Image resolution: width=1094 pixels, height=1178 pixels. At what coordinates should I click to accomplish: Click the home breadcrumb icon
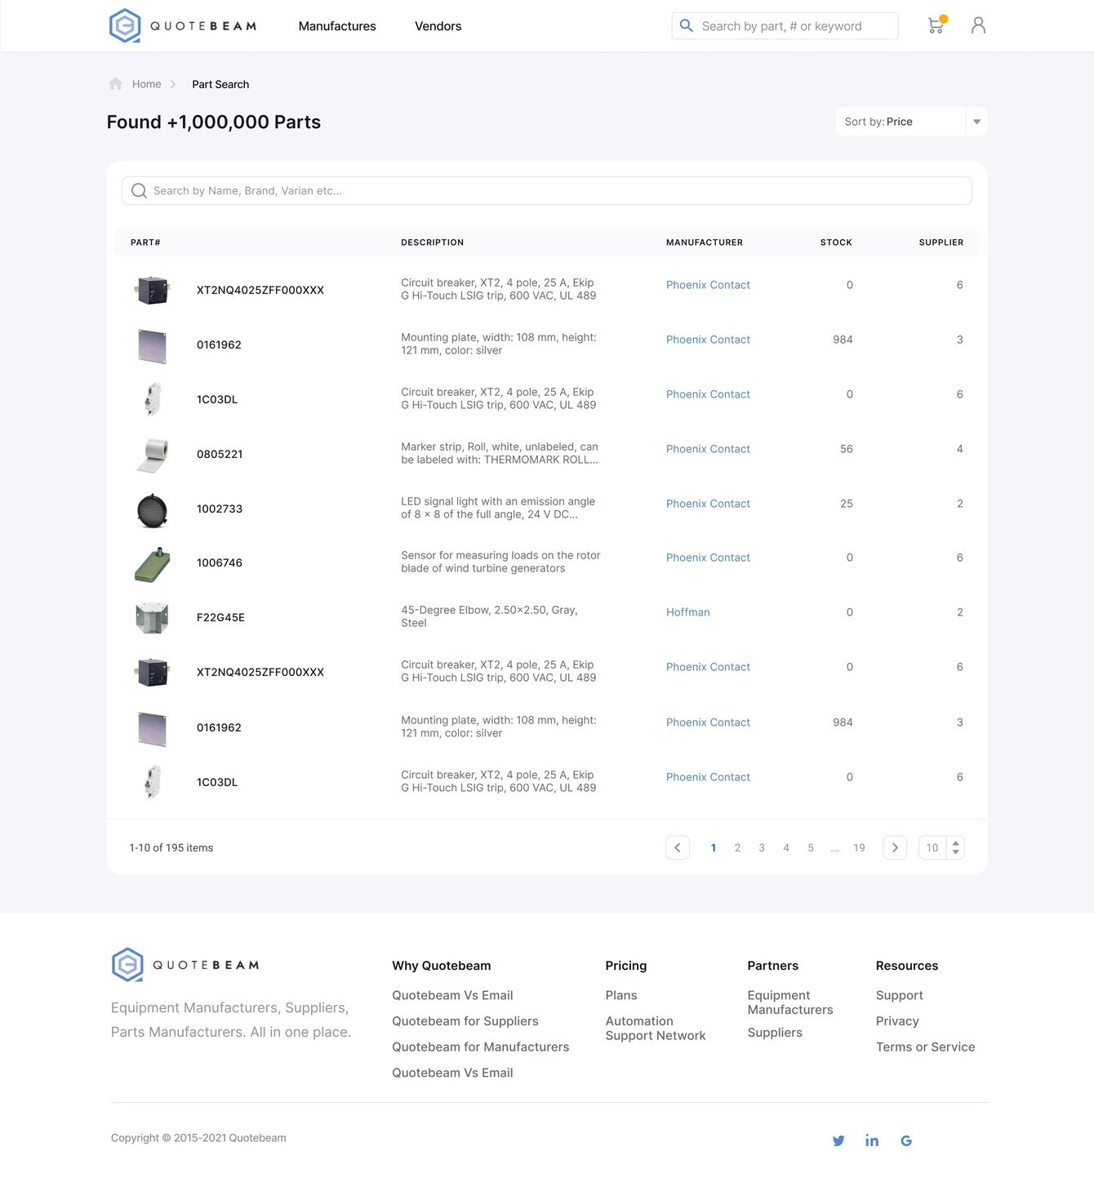[115, 84]
